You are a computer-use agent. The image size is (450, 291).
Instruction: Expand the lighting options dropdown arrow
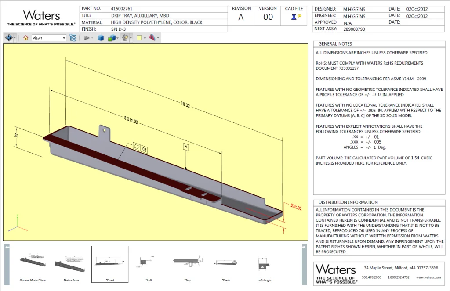click(x=131, y=38)
